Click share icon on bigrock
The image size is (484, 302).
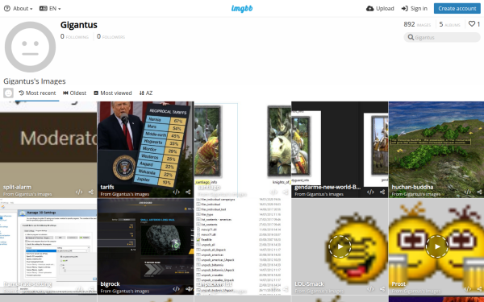point(189,289)
